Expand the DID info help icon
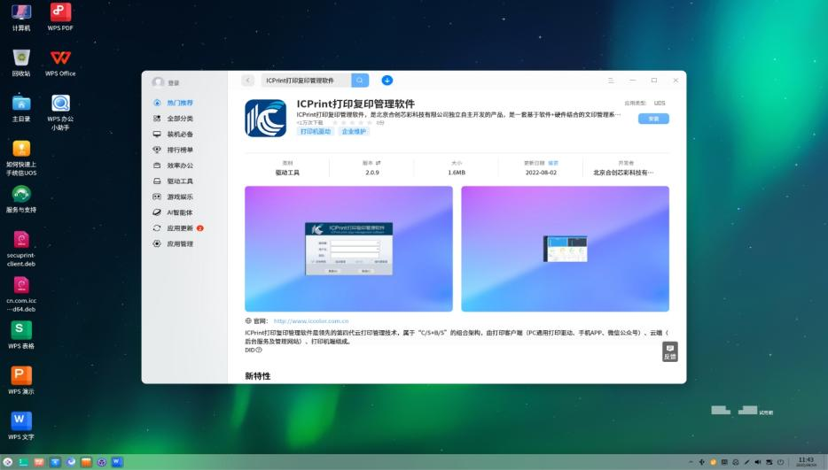Screen dimensions: 828x470 (259, 350)
